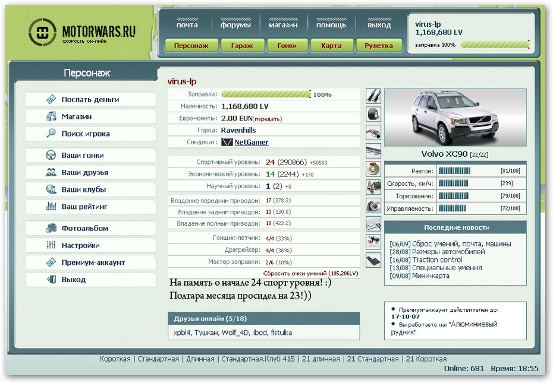Viewport: 553px width, 383px height.
Task: Switch to the Гонки tab
Action: tap(287, 46)
